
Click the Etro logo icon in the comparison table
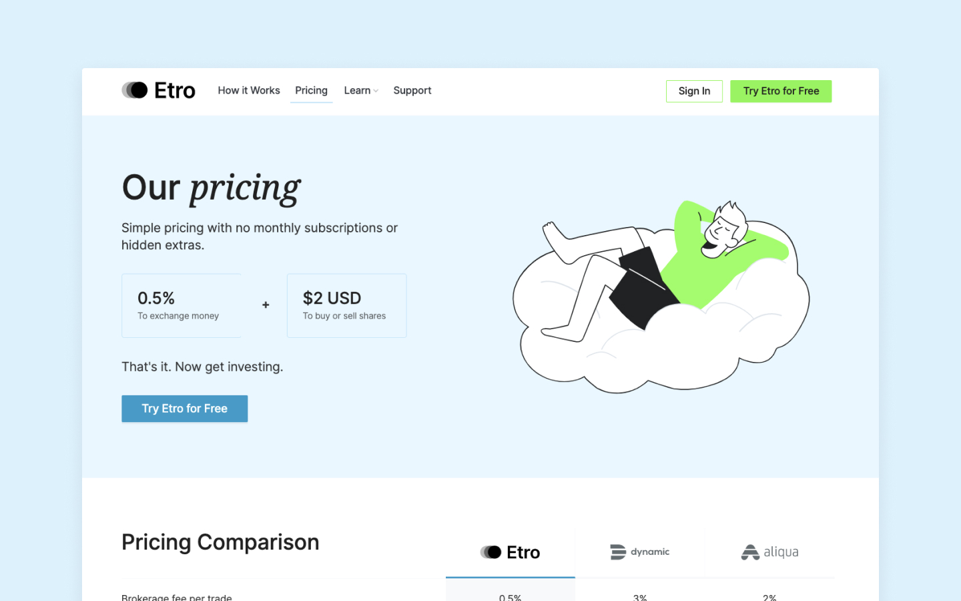pos(491,552)
